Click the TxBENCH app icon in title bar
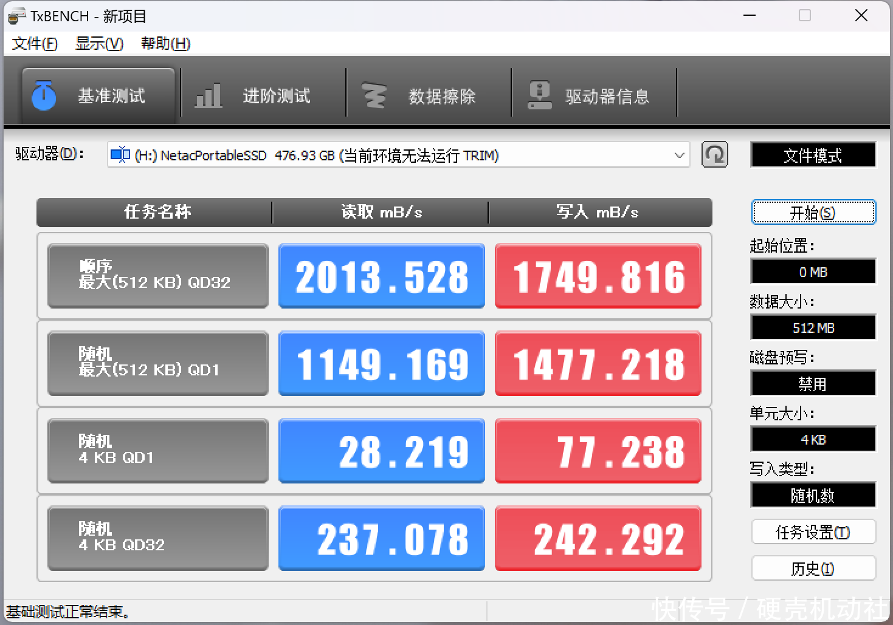Image resolution: width=893 pixels, height=625 pixels. point(16,16)
